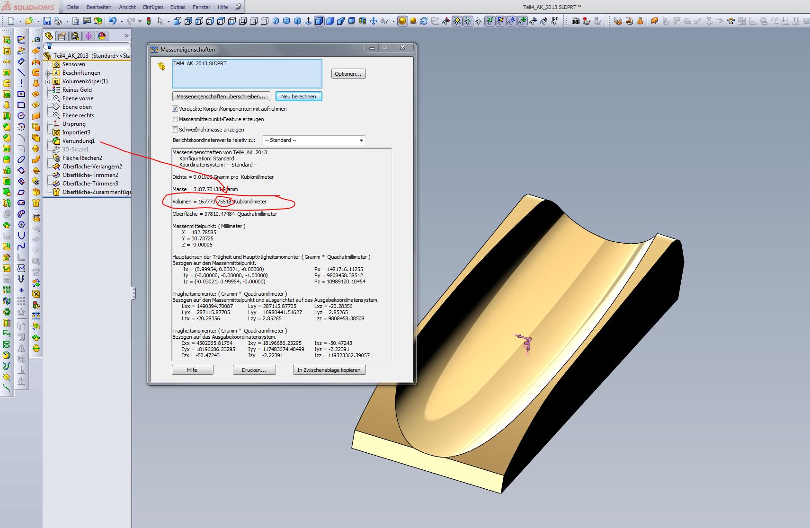
Task: Click the 'Neu berechnen' button
Action: (298, 97)
